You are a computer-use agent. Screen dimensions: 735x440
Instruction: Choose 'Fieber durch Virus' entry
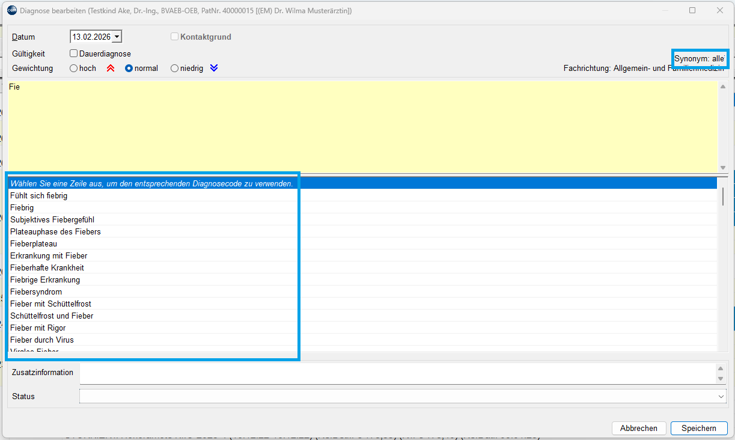click(42, 340)
